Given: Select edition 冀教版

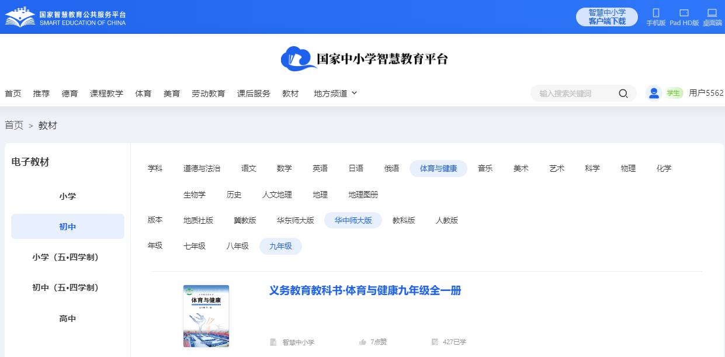Looking at the screenshot, I should point(245,220).
